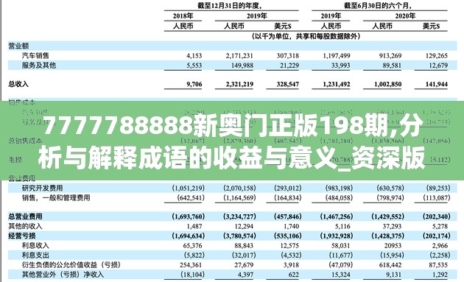Click the 2020年 column header

point(405,15)
